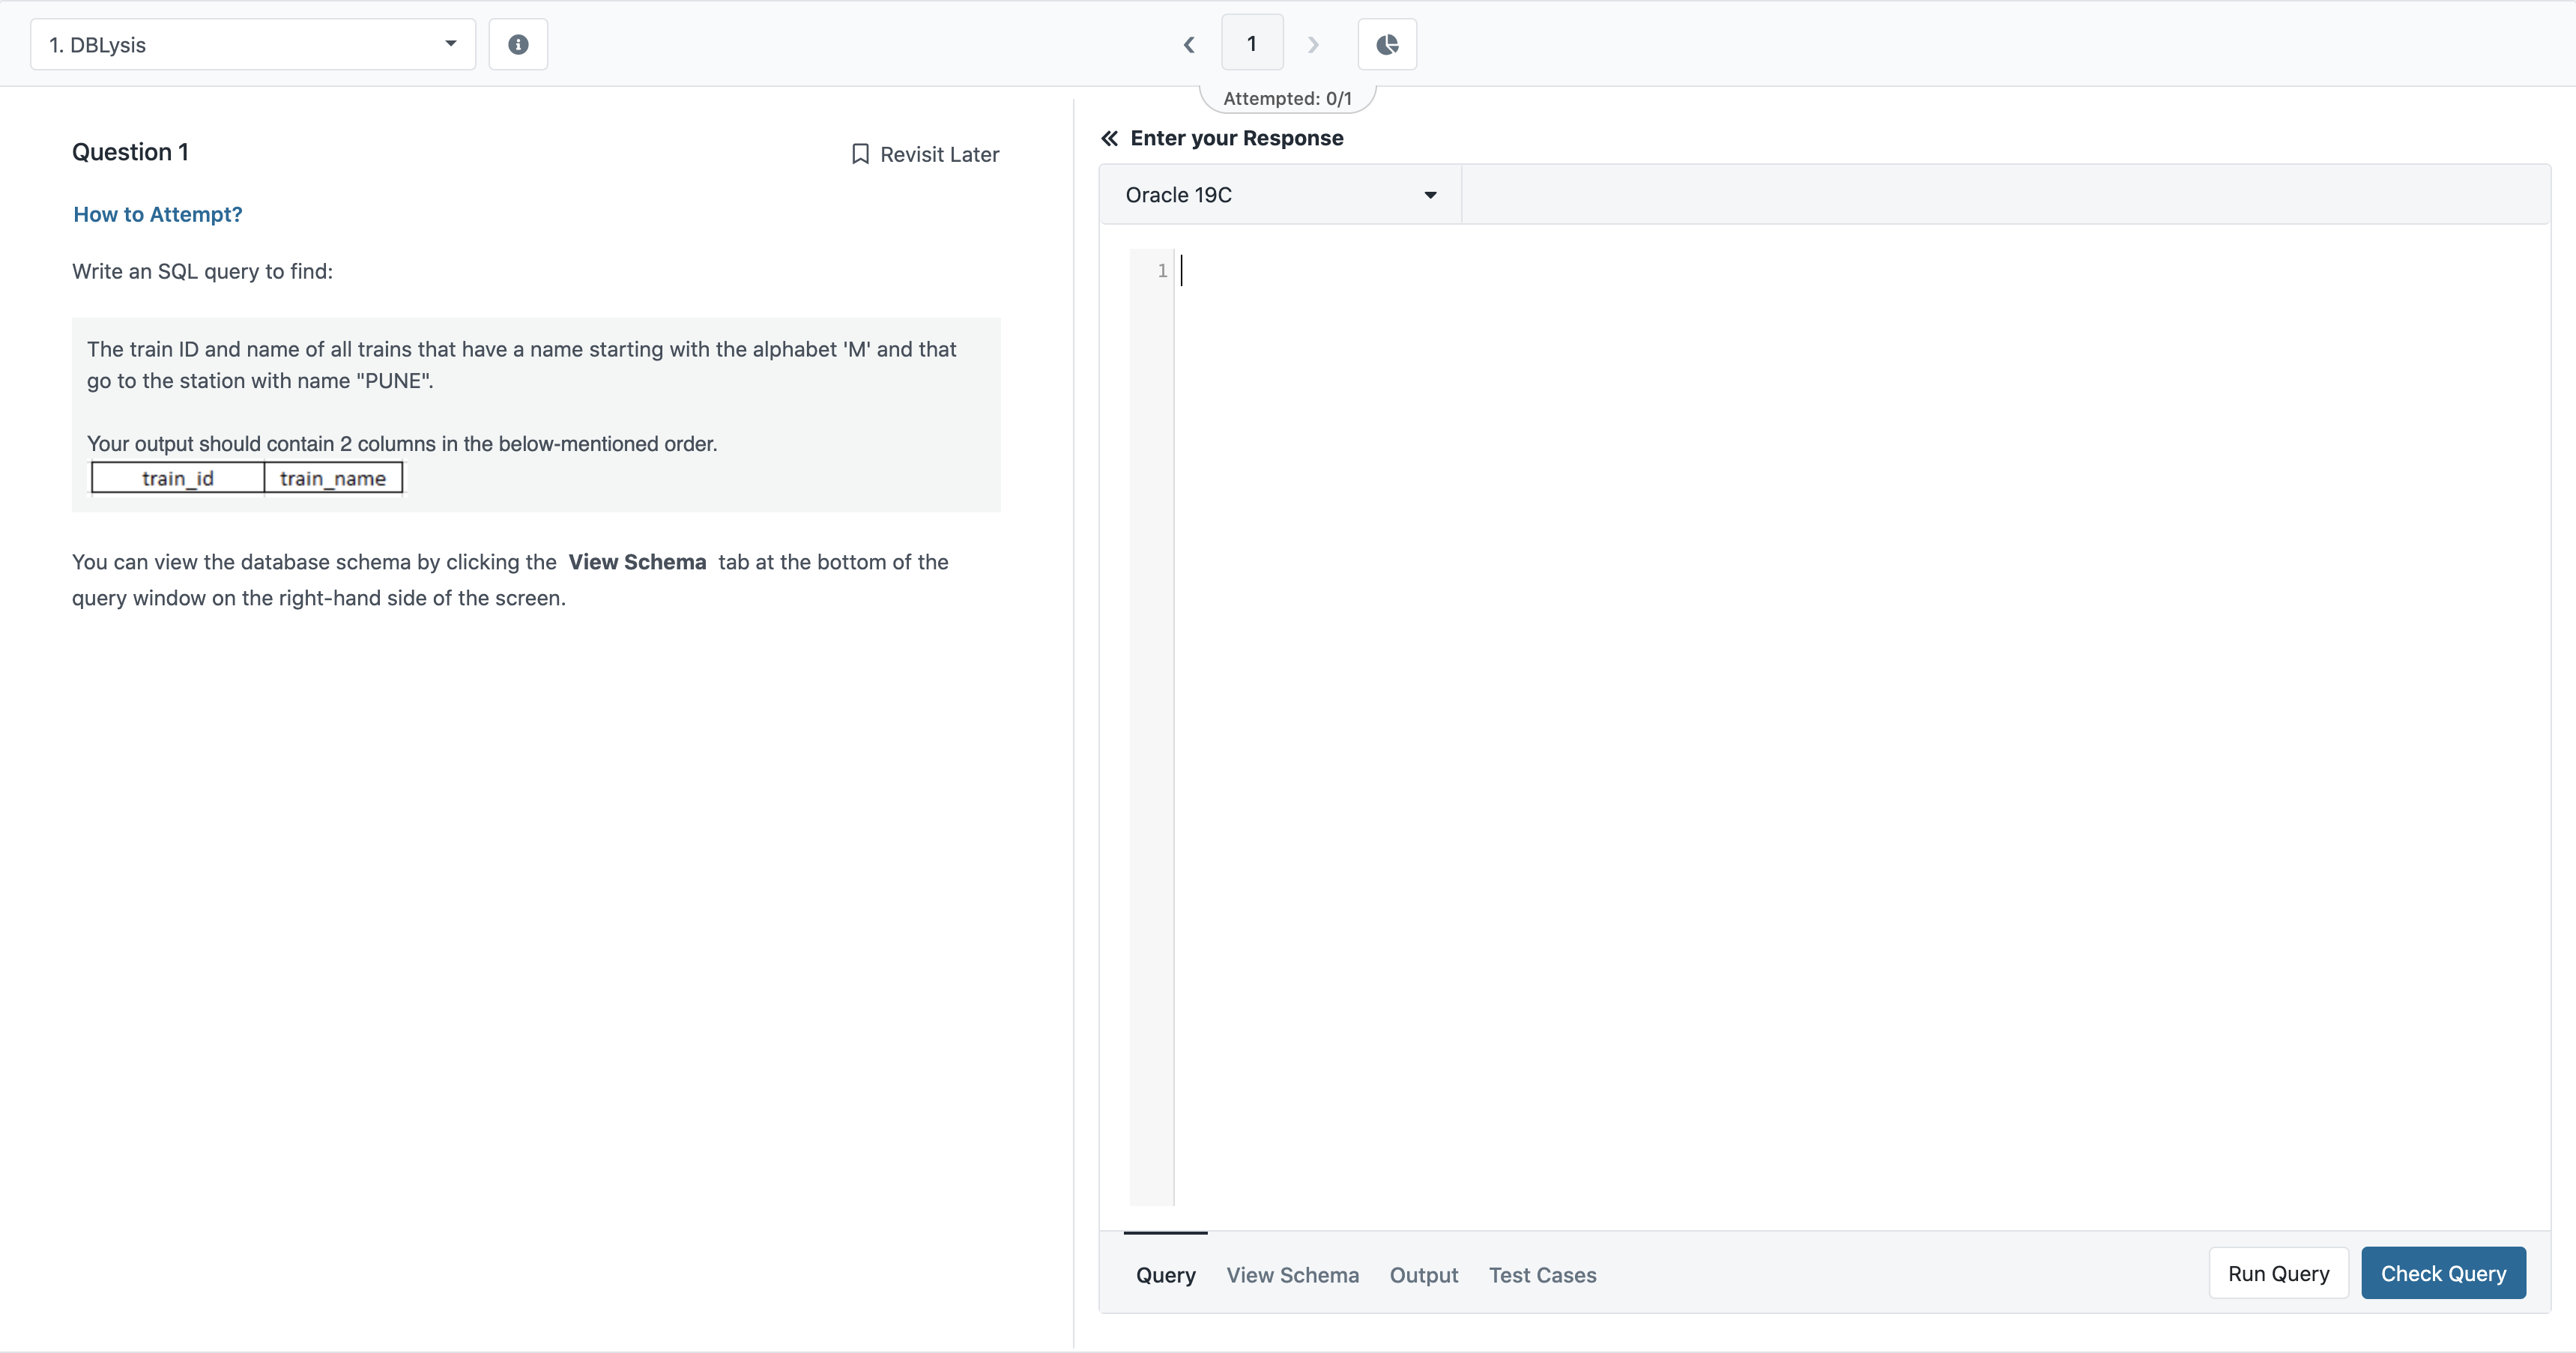Open the Oracle 19C language dropdown
This screenshot has height=1353, width=2576.
pyautogui.click(x=1278, y=194)
